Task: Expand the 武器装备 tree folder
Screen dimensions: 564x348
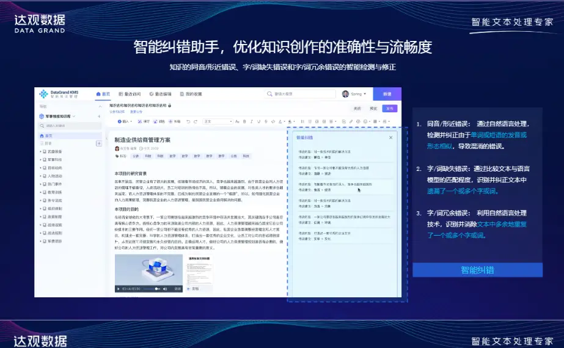Action: [x=41, y=151]
